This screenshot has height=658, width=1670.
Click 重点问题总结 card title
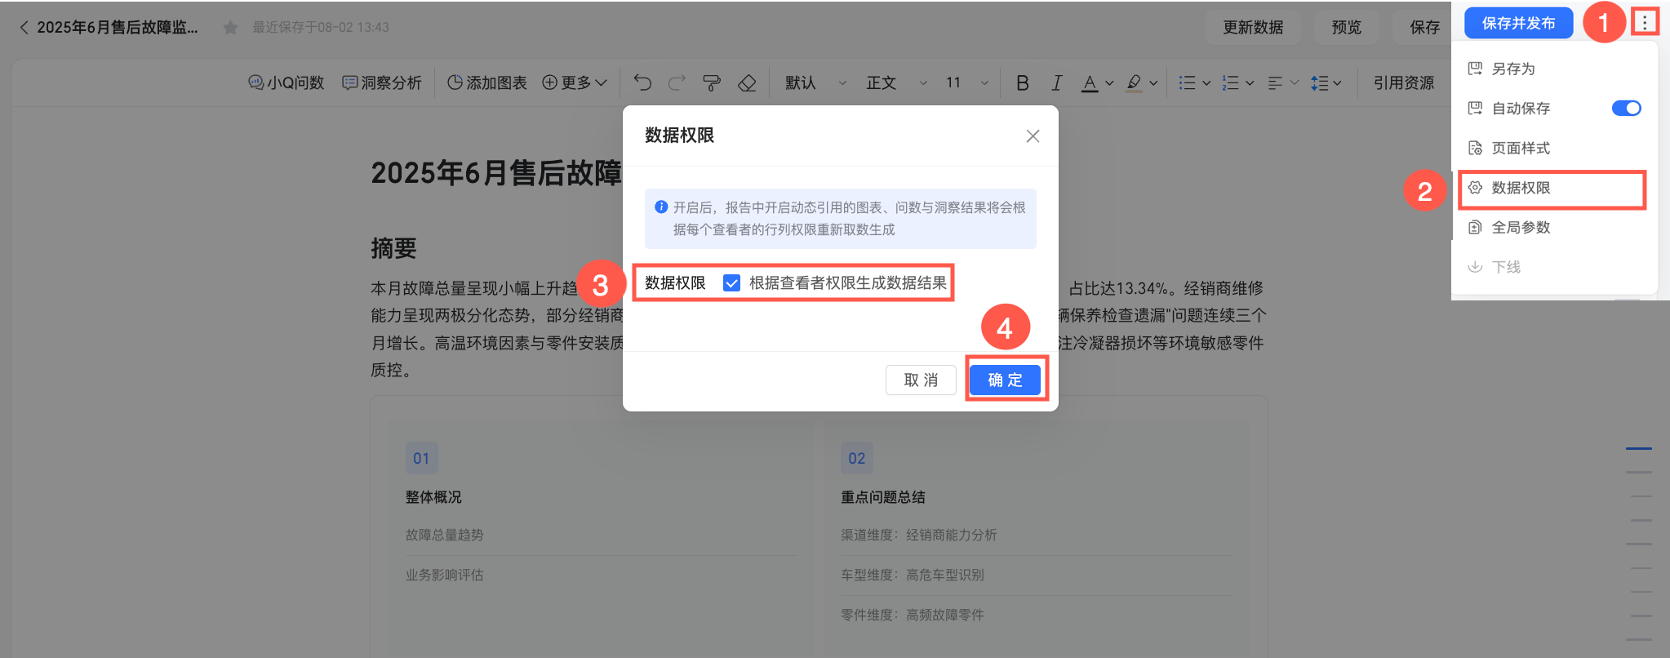(883, 497)
